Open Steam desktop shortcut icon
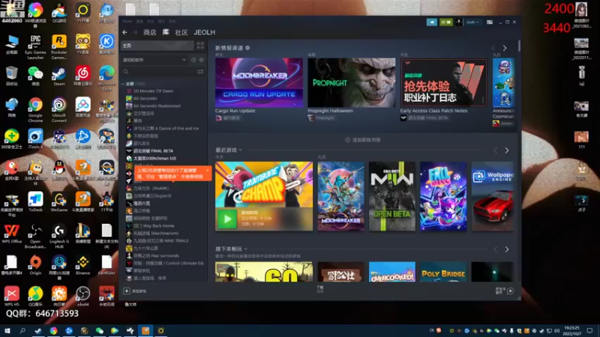This screenshot has height=337, width=600. 59,76
